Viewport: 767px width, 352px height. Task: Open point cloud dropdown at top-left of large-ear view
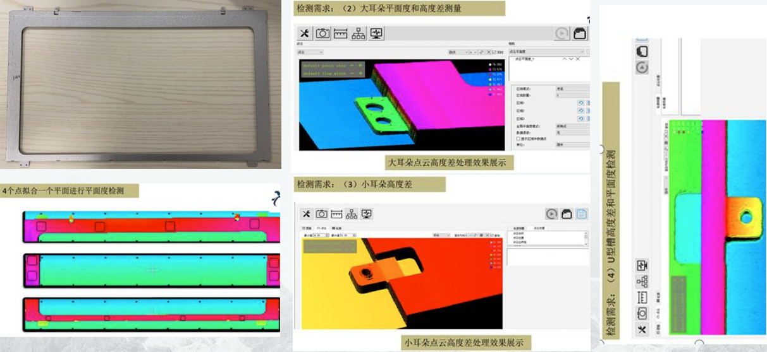(x=310, y=52)
